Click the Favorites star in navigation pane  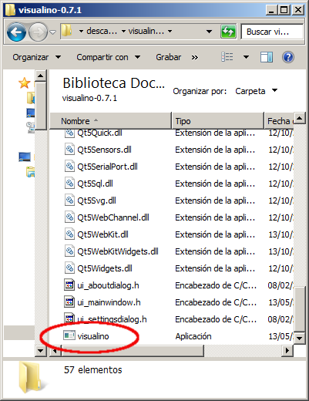click(x=25, y=83)
